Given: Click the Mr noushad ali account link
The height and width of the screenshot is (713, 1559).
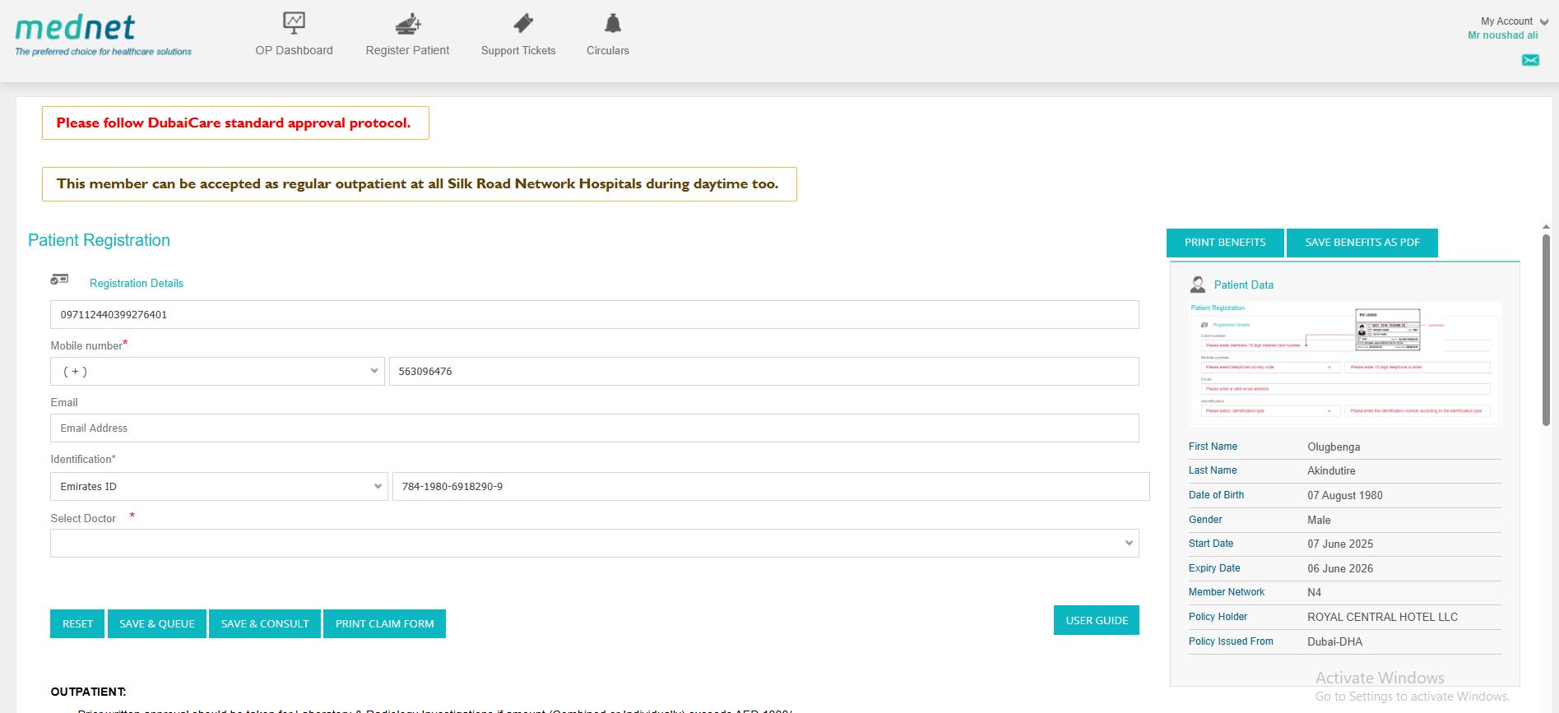Looking at the screenshot, I should pyautogui.click(x=1503, y=35).
